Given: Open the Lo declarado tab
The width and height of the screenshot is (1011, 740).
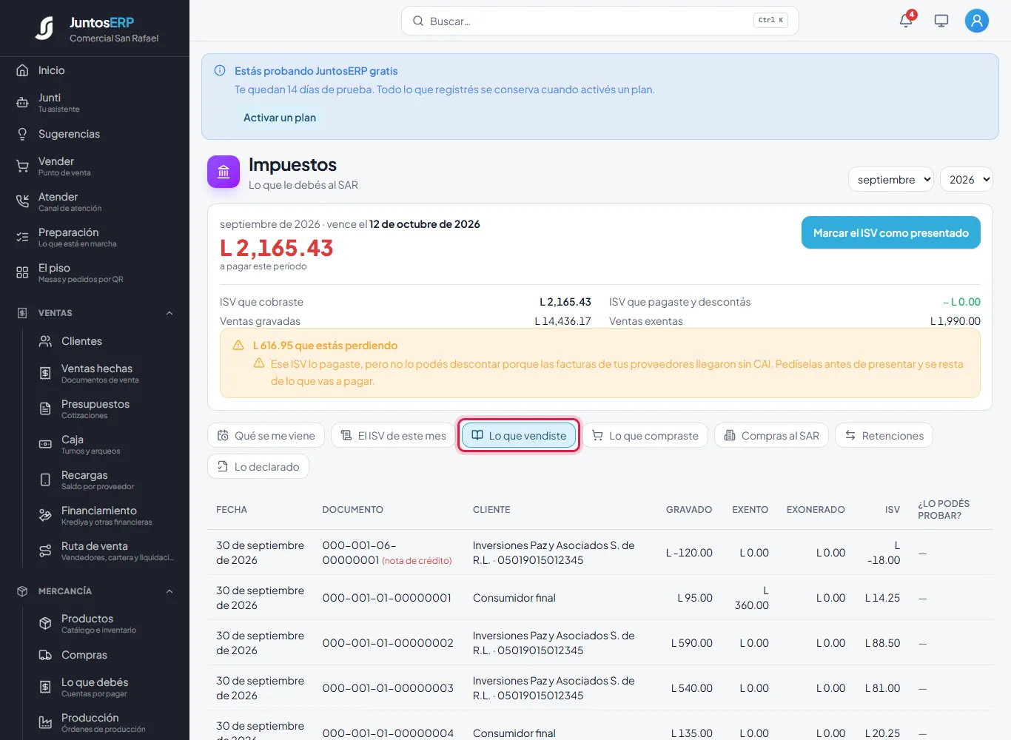Looking at the screenshot, I should pos(258,467).
